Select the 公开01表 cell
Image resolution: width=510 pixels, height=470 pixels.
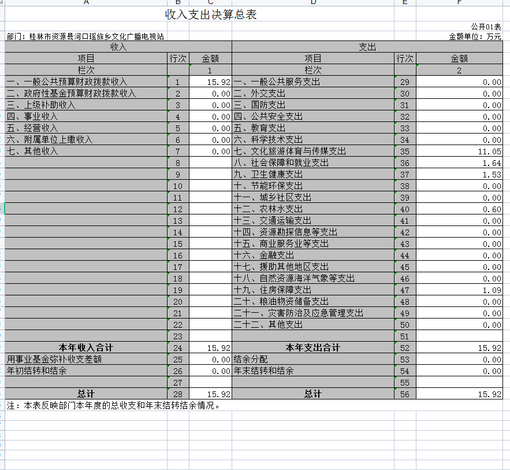tap(486, 27)
